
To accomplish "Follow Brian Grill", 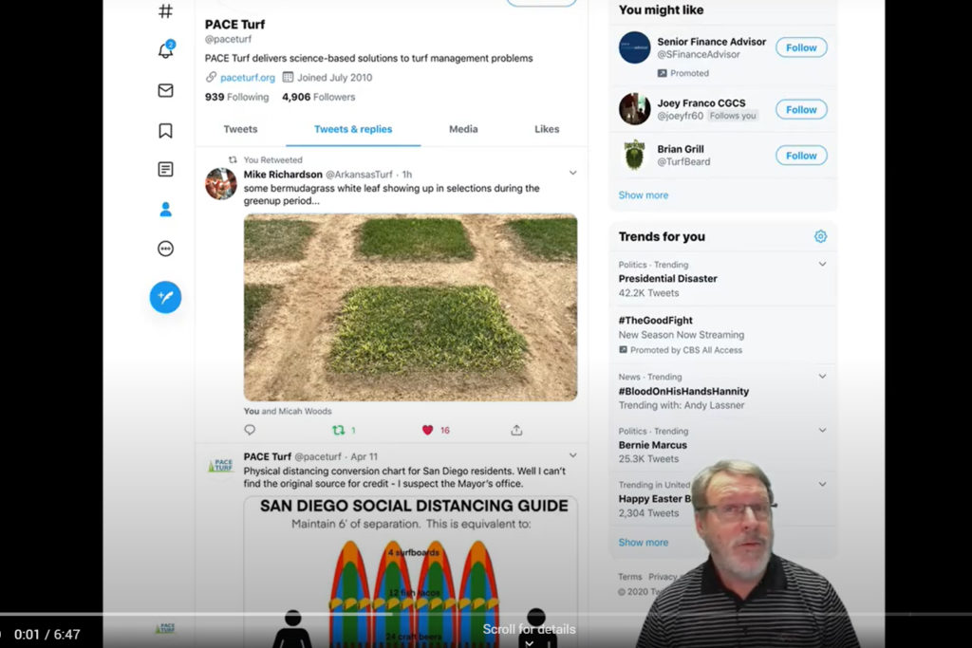I will [x=801, y=156].
